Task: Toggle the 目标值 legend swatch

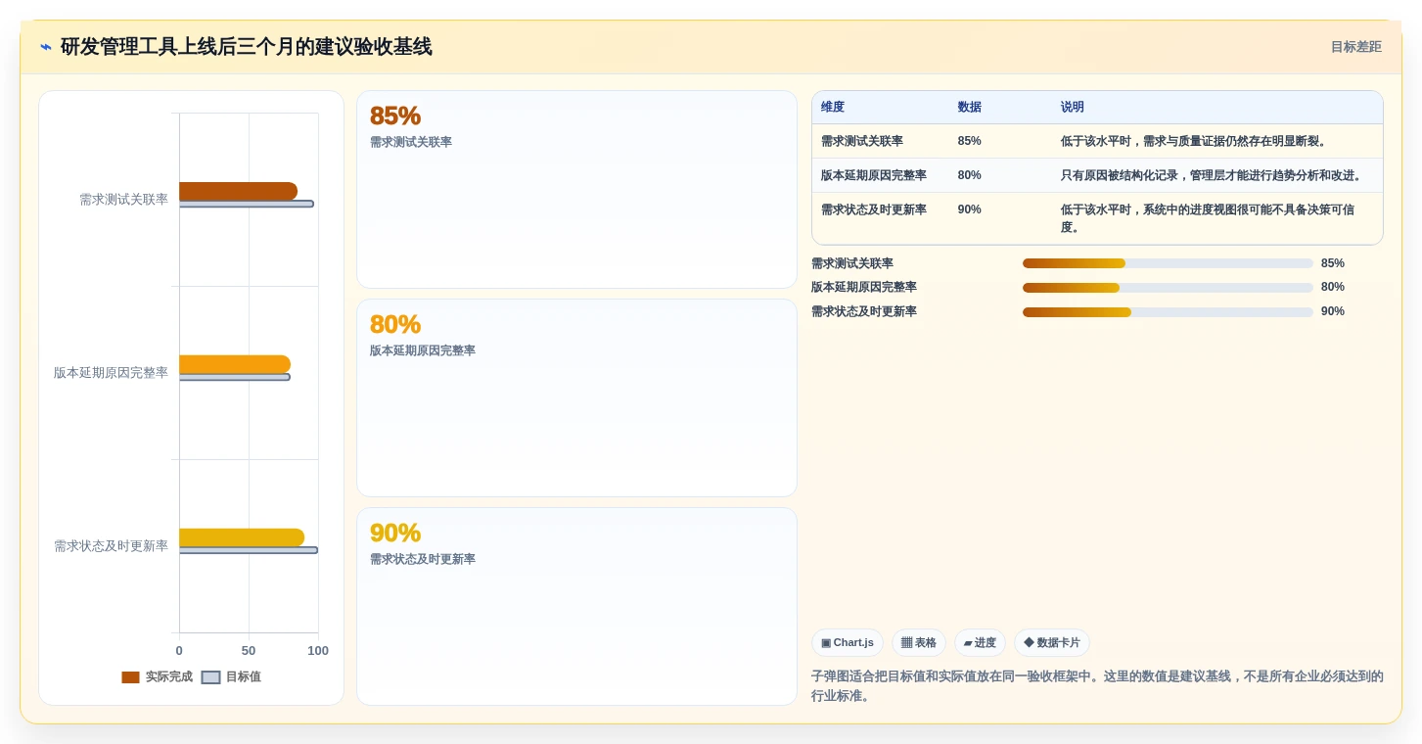Action: [x=210, y=677]
